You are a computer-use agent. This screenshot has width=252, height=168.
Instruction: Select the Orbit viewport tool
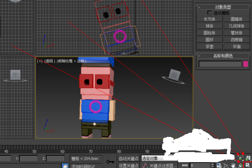pyautogui.click(x=241, y=165)
